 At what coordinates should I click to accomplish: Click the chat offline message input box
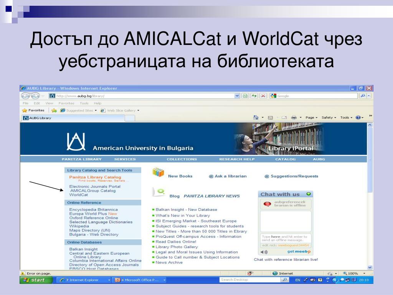pyautogui.click(x=286, y=238)
